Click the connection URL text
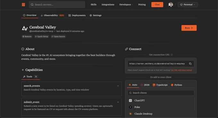Viewport: 218px width, 118px height. (157, 64)
